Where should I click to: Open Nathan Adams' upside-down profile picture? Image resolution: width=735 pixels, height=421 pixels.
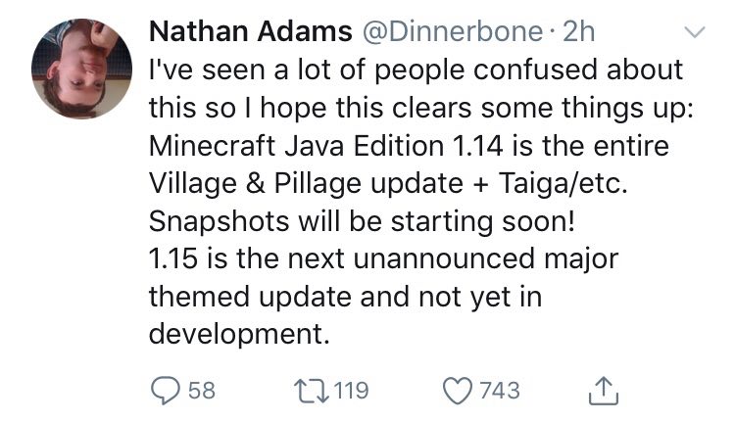point(80,66)
